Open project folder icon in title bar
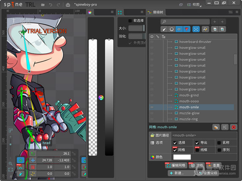Screen dimensions: 242x181 tap(43, 5)
